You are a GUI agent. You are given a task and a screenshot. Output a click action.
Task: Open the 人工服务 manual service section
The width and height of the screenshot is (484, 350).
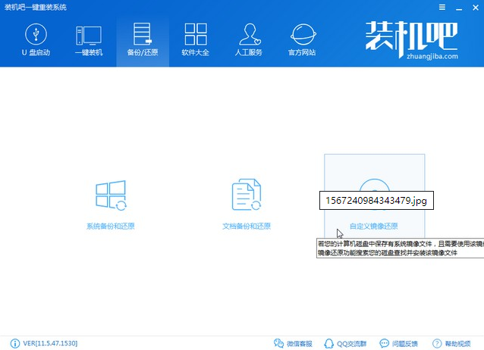249,40
